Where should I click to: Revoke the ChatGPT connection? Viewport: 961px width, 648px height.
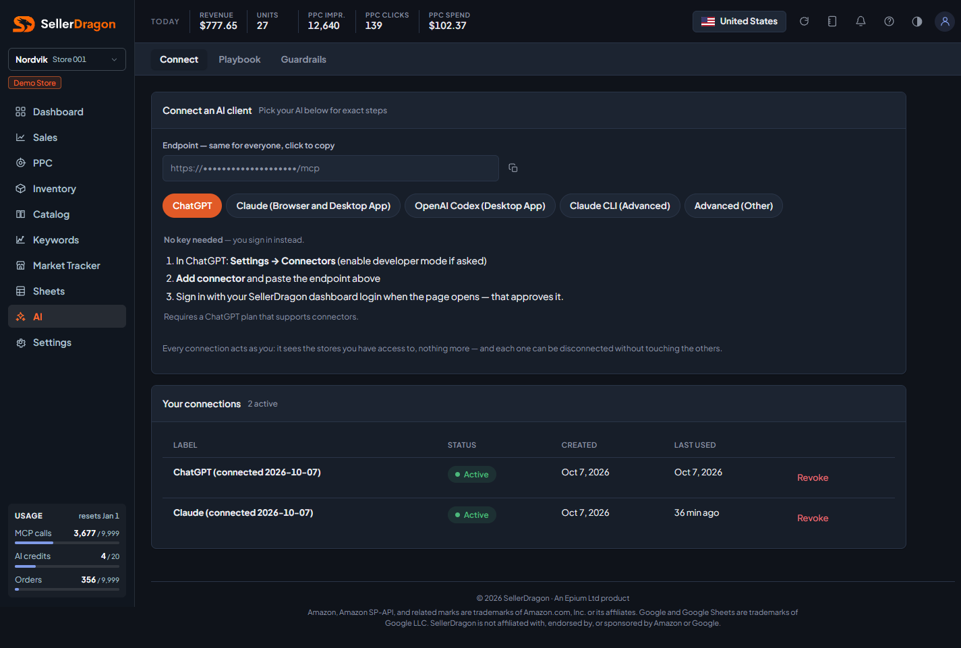click(813, 477)
